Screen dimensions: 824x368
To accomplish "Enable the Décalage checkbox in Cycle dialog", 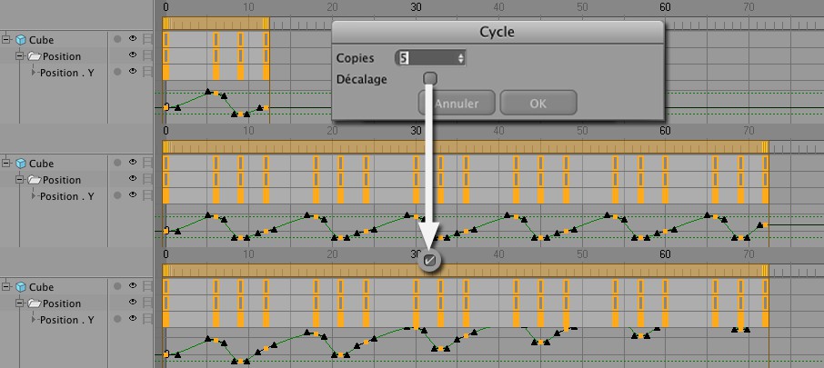I will (430, 79).
